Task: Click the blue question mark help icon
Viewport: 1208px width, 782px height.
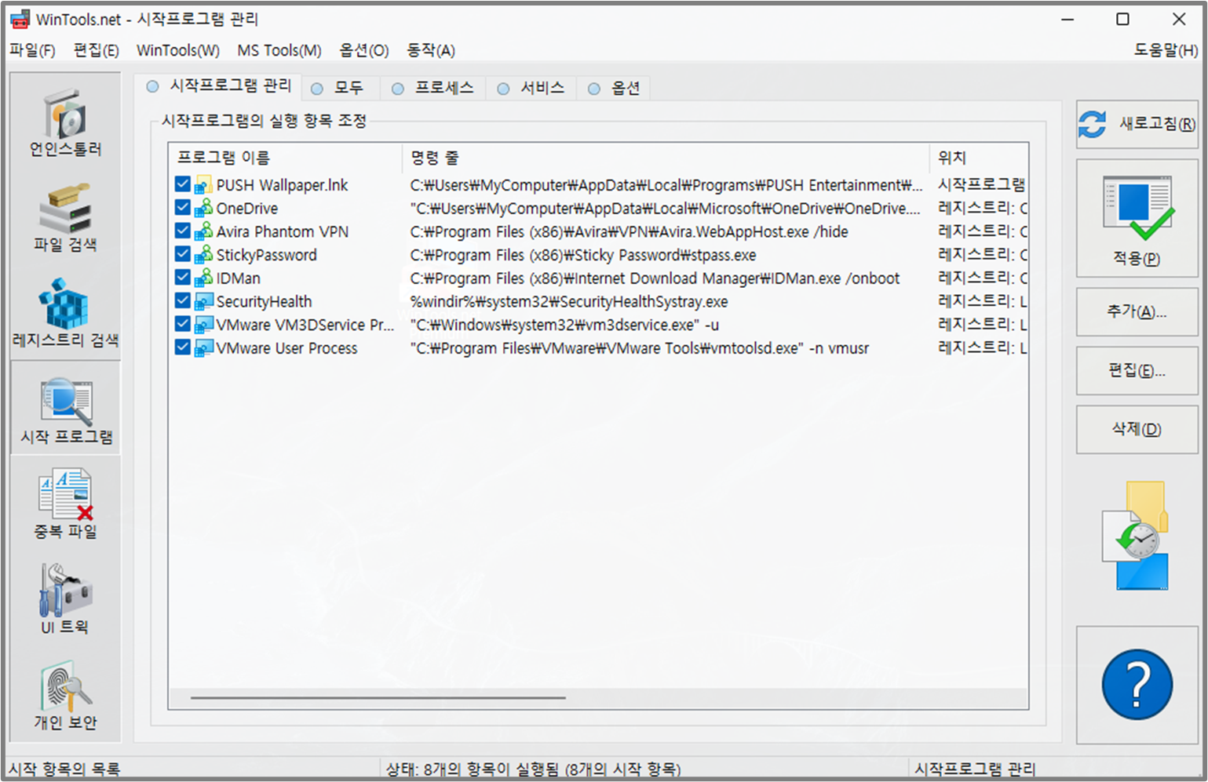Action: [1137, 685]
